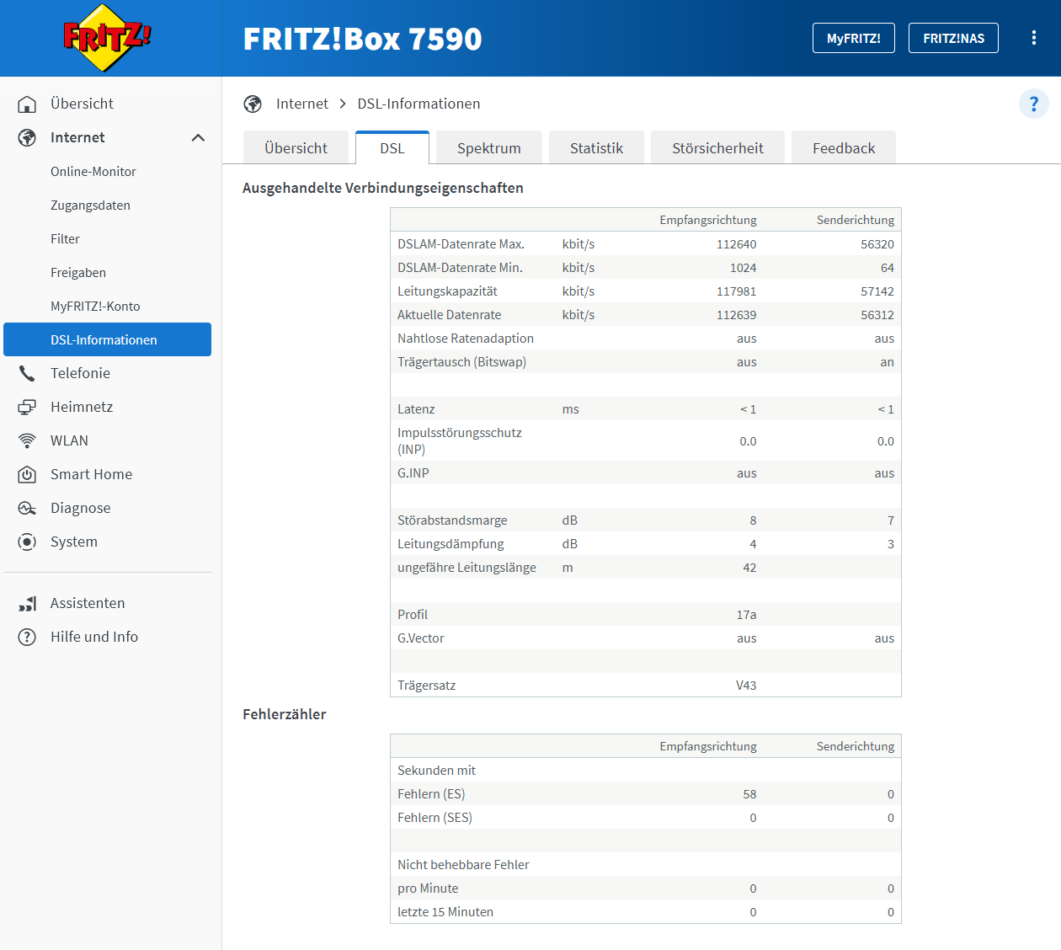Click the DSLAM-Datenrate Max. send value 56320
The height and width of the screenshot is (950, 1061).
click(x=877, y=244)
